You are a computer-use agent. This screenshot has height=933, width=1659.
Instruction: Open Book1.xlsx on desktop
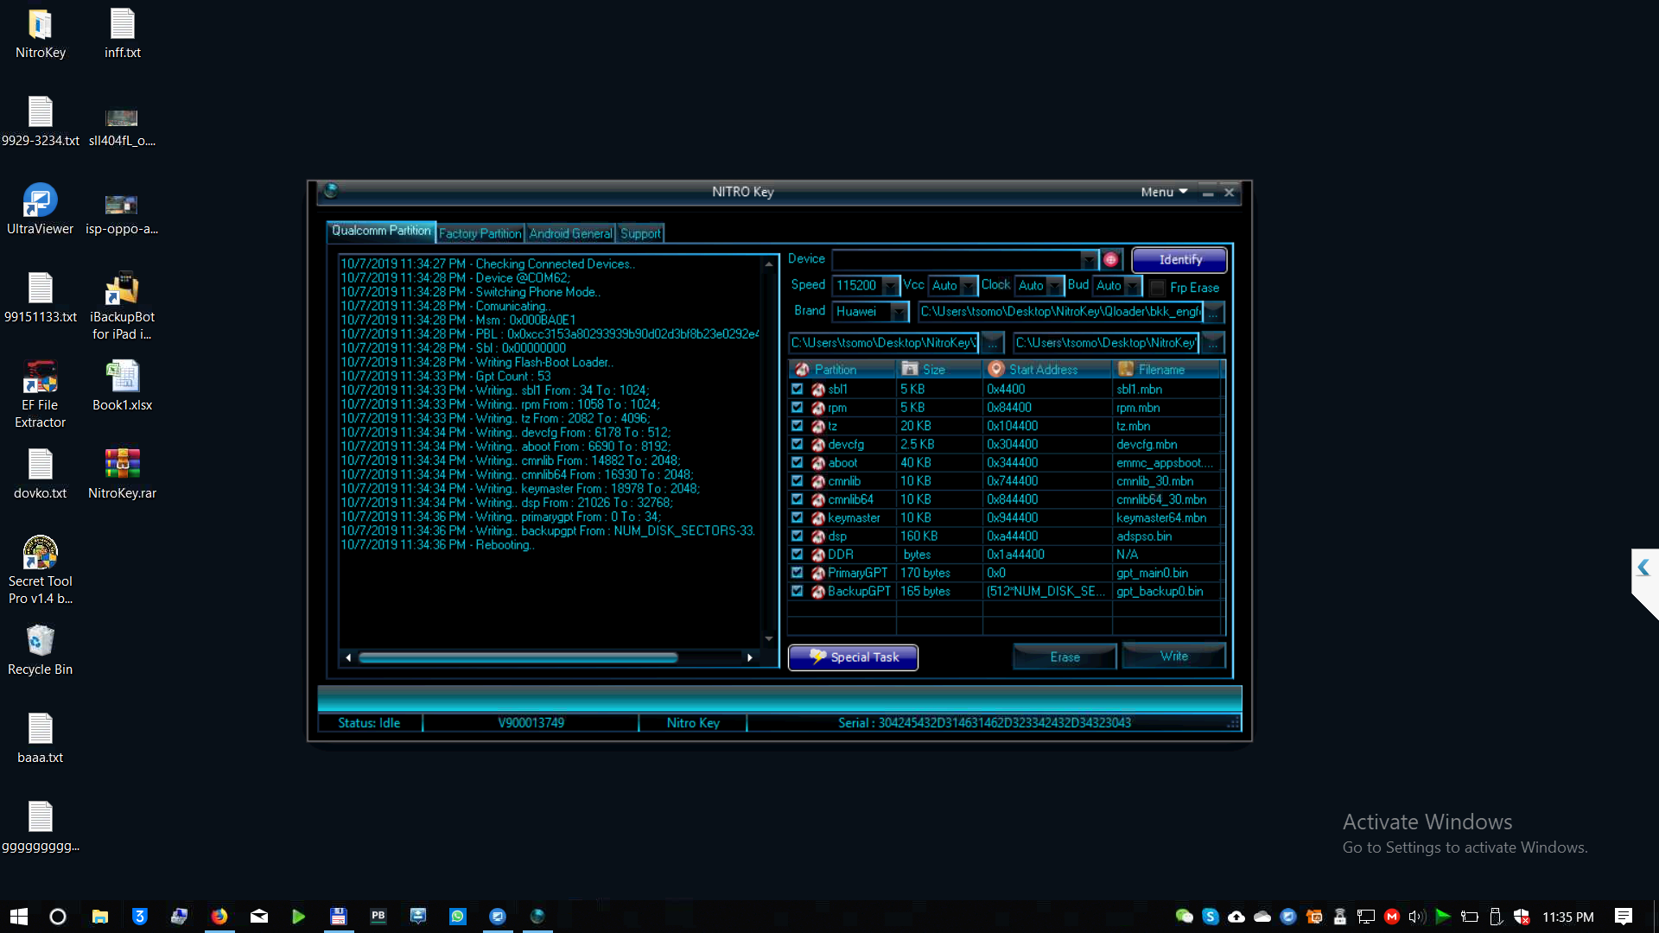[x=123, y=386]
